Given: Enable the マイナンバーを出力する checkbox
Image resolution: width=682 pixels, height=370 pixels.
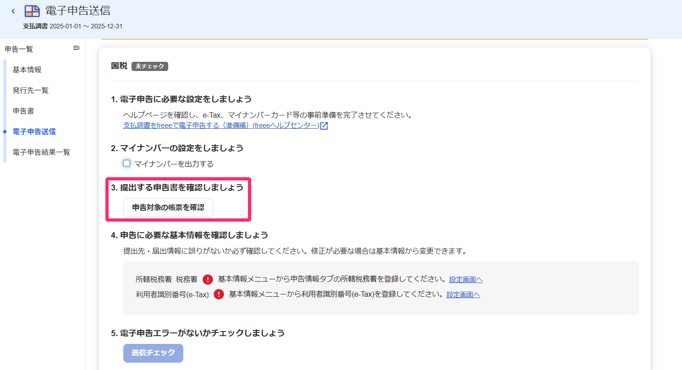Looking at the screenshot, I should click(x=127, y=163).
